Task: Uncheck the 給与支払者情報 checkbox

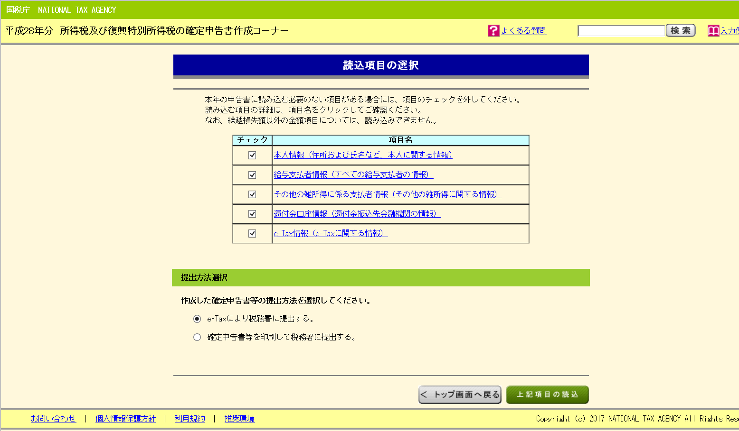Action: point(252,175)
